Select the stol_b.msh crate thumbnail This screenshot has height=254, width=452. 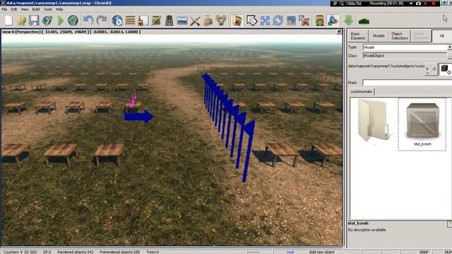coord(422,124)
